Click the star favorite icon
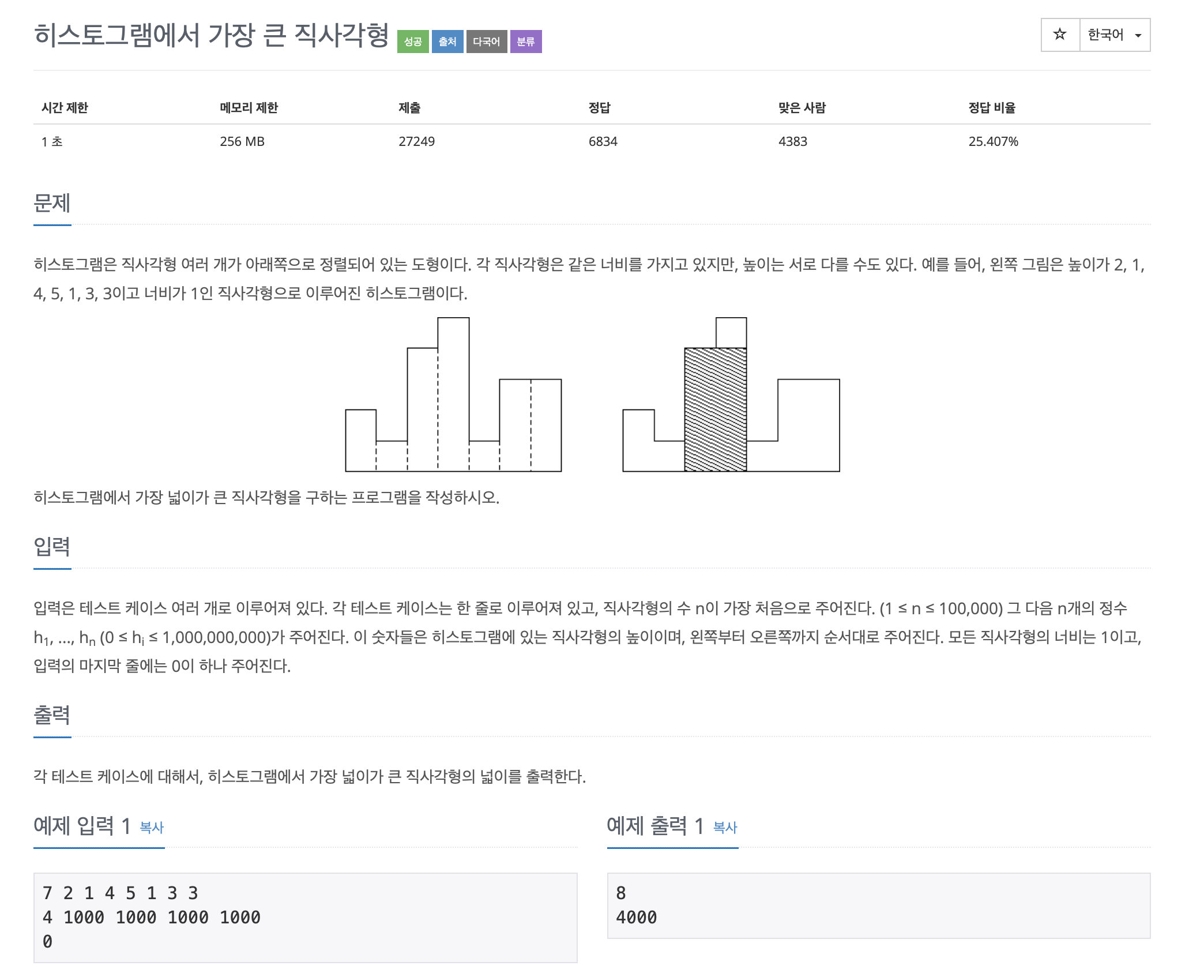 (1059, 35)
